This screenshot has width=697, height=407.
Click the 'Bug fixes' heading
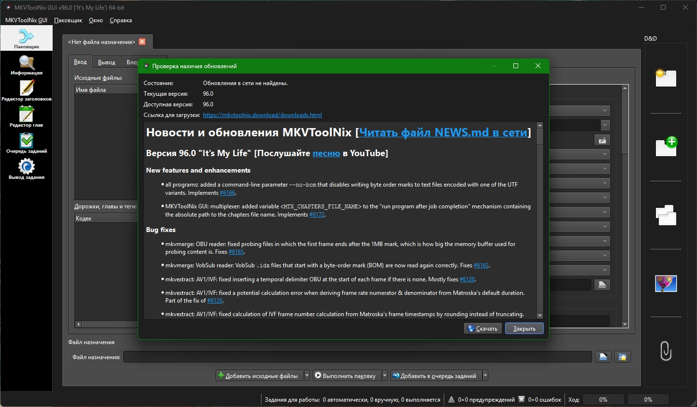coord(160,230)
